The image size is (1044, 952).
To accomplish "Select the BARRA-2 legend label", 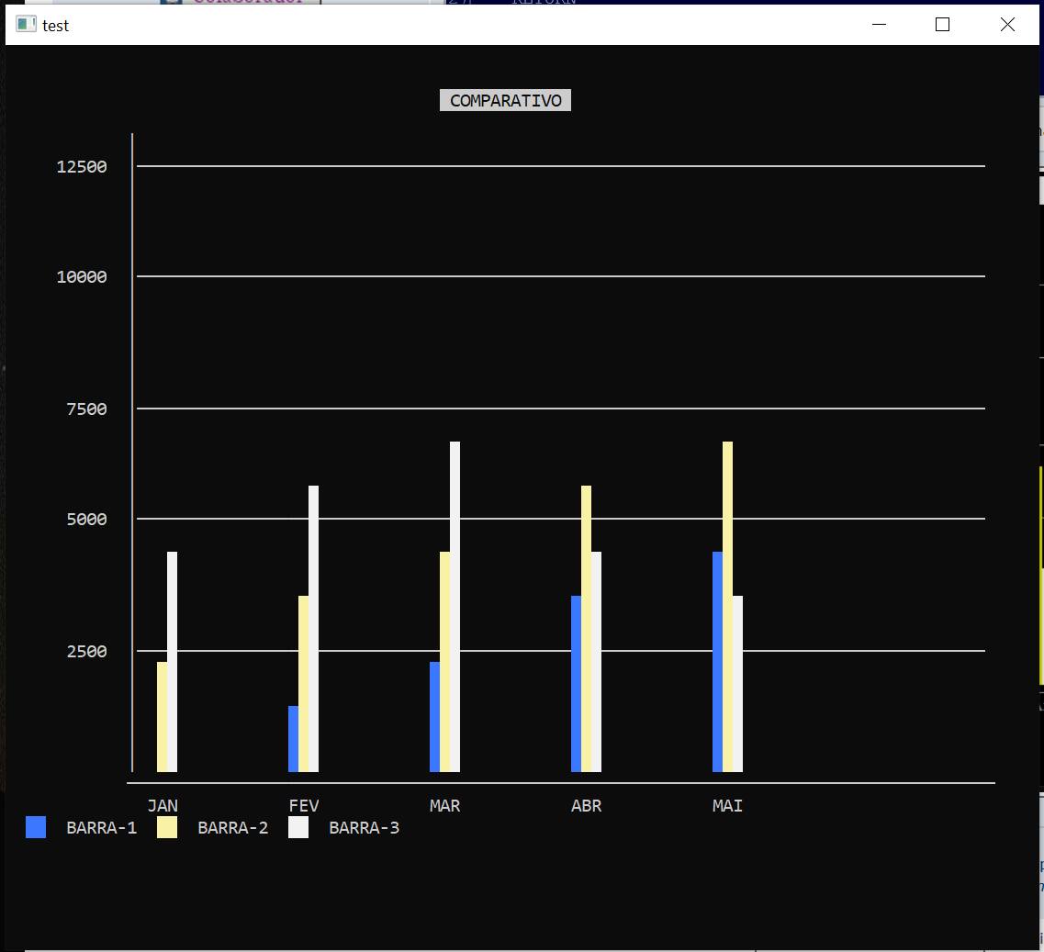I will pyautogui.click(x=232, y=827).
